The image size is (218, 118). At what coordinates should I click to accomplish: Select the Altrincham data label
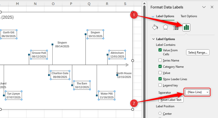[117, 55]
